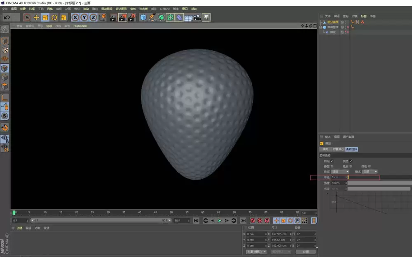The image size is (412, 257).
Task: Switch to the ProRender viewport tab
Action: pyautogui.click(x=80, y=26)
